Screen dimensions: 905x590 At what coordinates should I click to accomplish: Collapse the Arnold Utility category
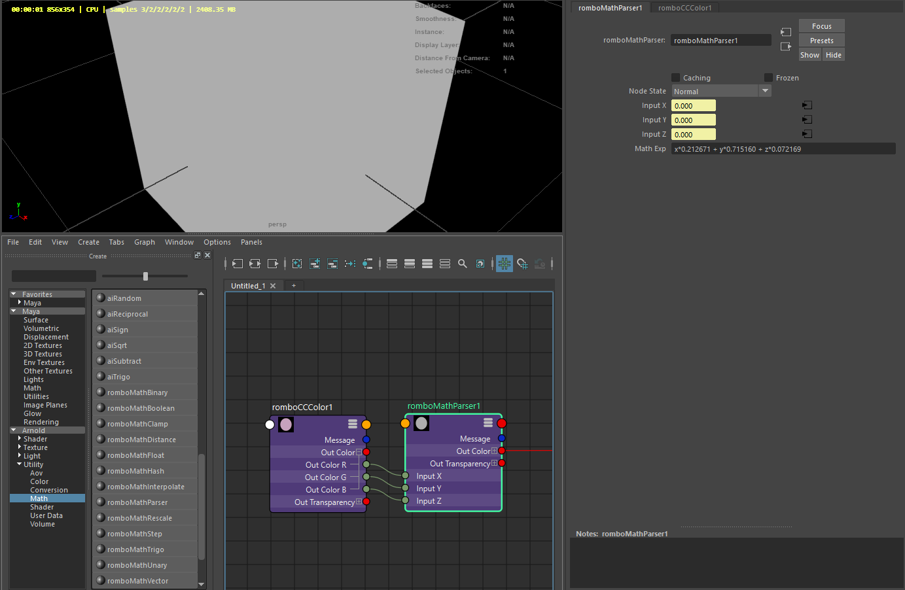[20, 464]
